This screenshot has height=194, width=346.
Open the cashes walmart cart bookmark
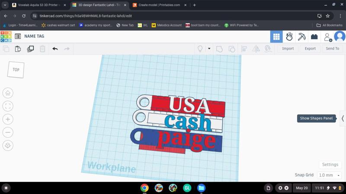click(58, 25)
